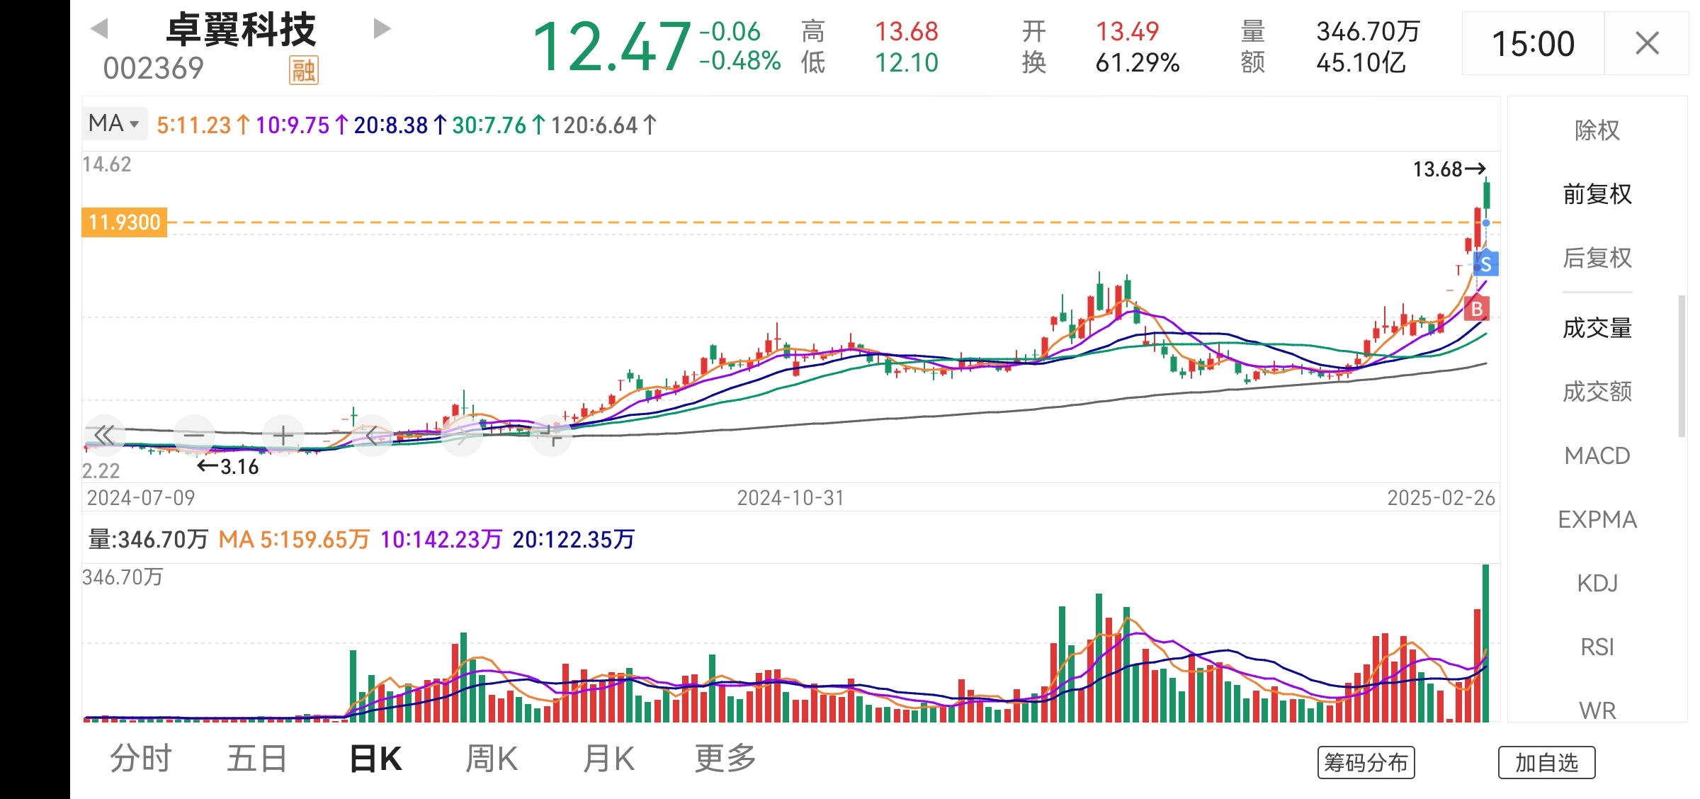Open 筹码分布 chip distribution

1366,763
